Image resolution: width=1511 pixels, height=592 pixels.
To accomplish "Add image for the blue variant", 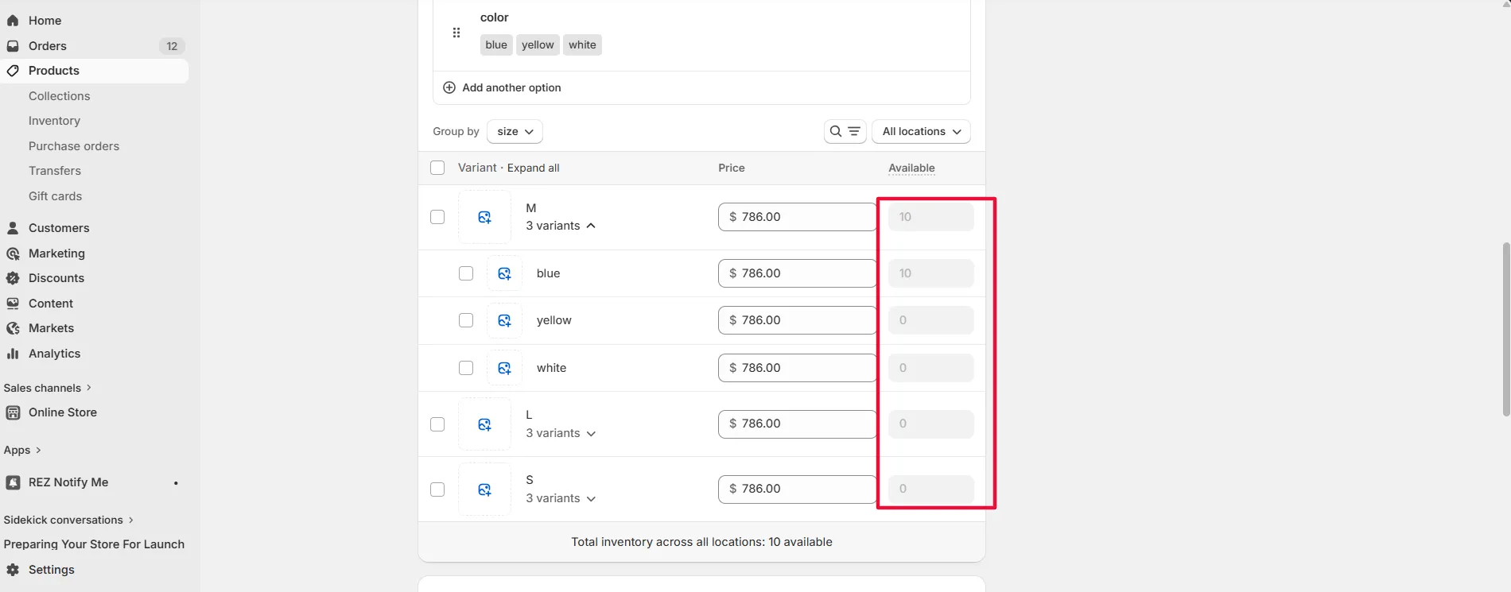I will click(x=504, y=273).
